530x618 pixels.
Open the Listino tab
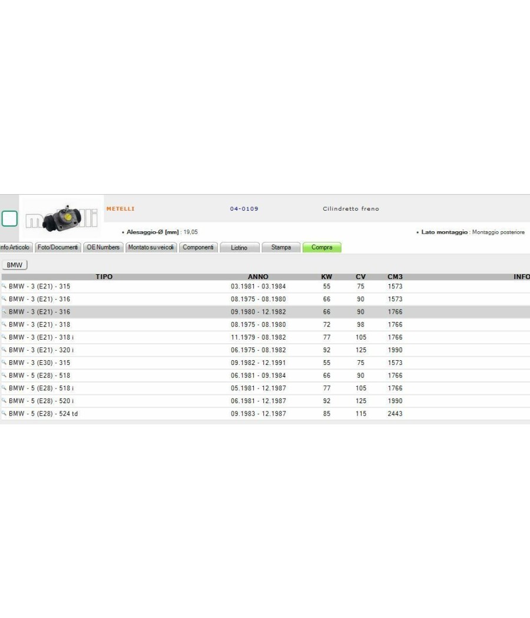click(239, 247)
